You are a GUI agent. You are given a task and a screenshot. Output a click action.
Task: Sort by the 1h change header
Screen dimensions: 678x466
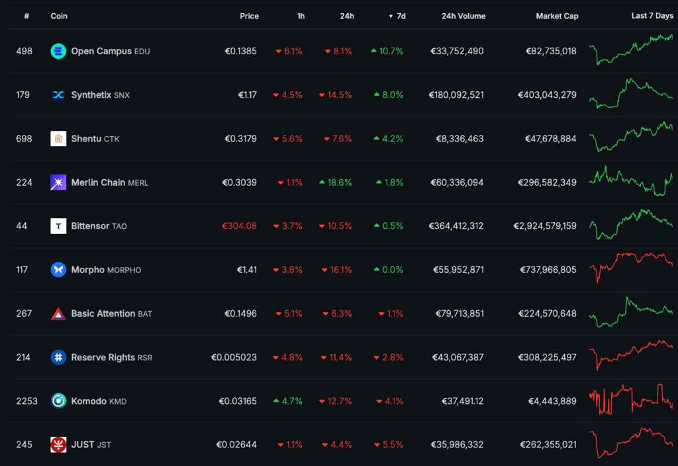(x=301, y=16)
